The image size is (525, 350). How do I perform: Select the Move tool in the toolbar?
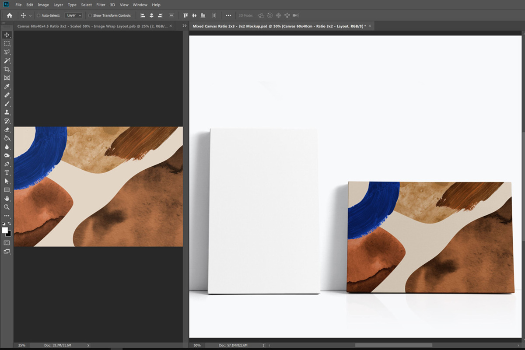7,35
